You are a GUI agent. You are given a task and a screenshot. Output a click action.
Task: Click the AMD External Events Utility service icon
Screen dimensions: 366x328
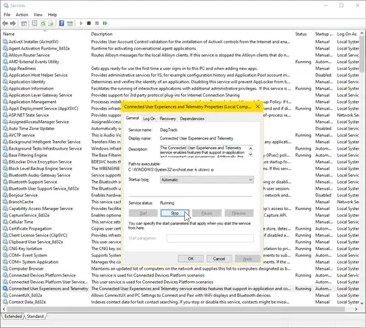5,62
